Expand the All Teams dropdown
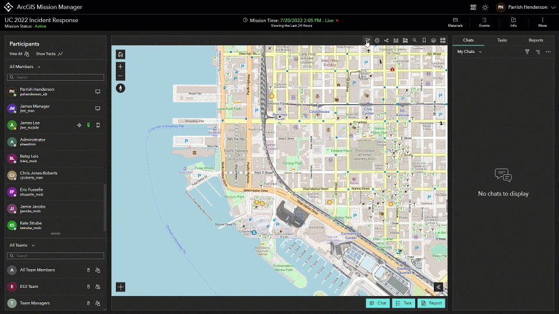 tap(22, 245)
